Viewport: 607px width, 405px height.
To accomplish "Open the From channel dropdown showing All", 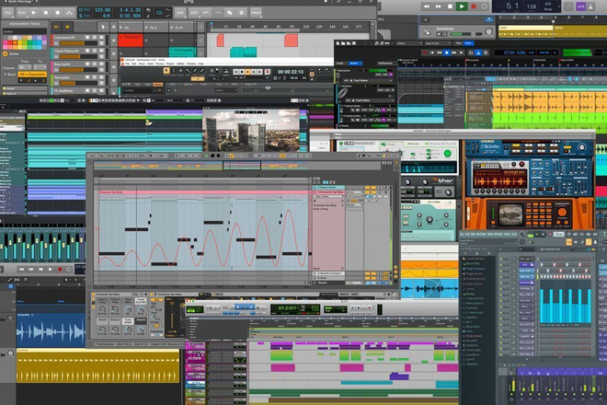I will 25,67.
